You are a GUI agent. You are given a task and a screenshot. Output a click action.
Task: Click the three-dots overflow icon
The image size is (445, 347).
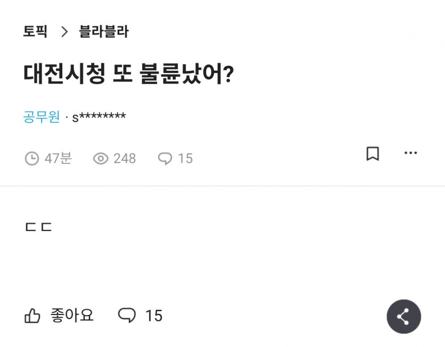coord(411,153)
